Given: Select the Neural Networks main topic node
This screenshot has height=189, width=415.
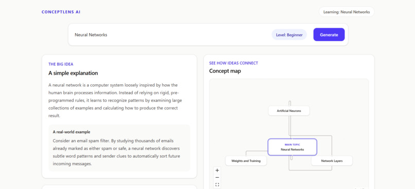Looking at the screenshot, I should pos(292,147).
